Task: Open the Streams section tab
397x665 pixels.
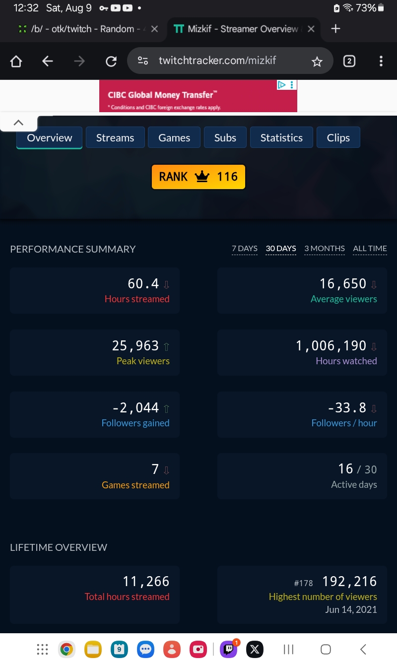Action: 115,137
